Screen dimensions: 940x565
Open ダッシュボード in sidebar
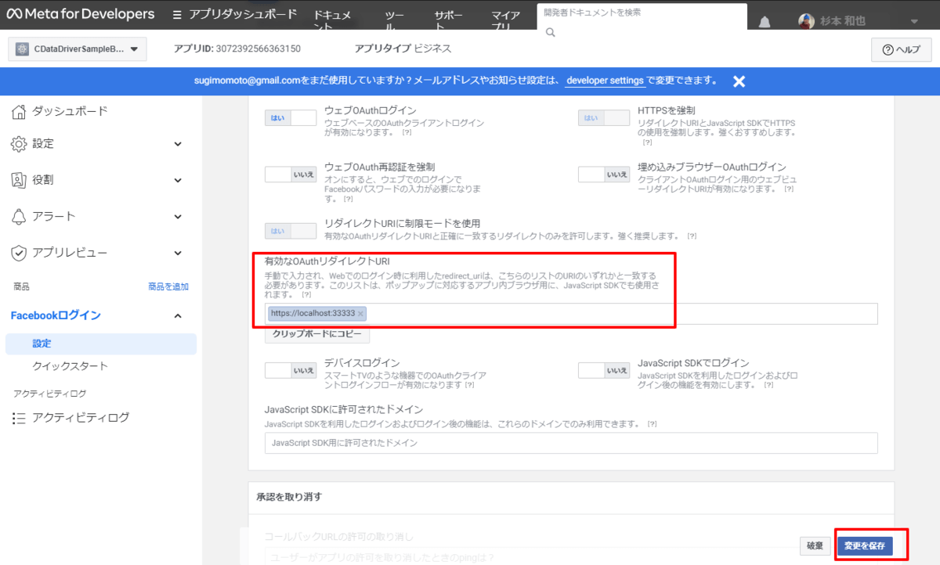pos(70,111)
